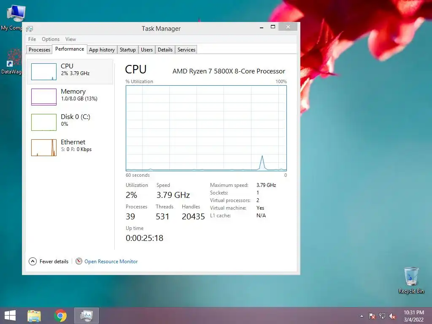Viewport: 432px width, 324px height.
Task: Click the CPU utilization graph
Action: [206, 128]
